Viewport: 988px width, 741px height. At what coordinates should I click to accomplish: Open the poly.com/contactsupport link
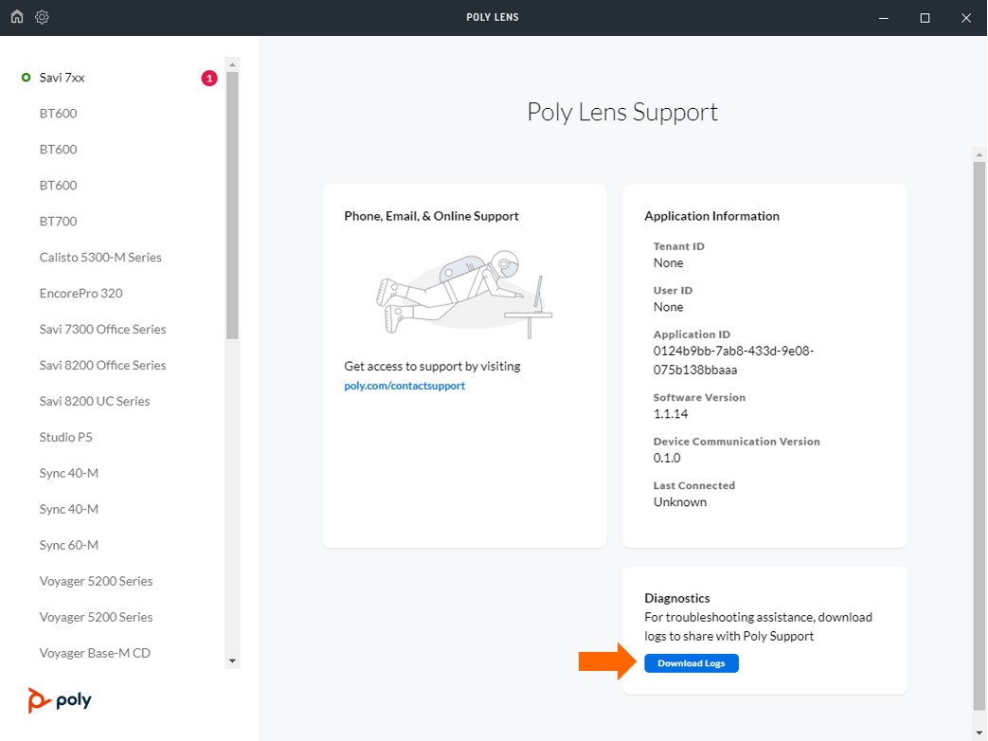[404, 386]
